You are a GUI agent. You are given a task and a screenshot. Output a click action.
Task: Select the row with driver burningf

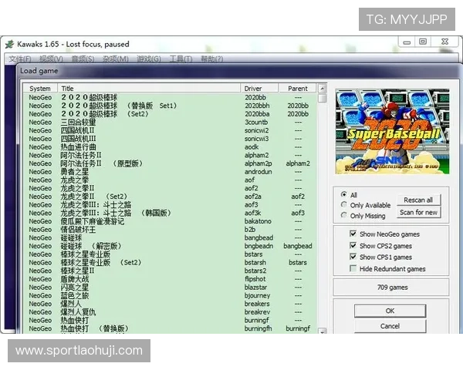(x=170, y=321)
